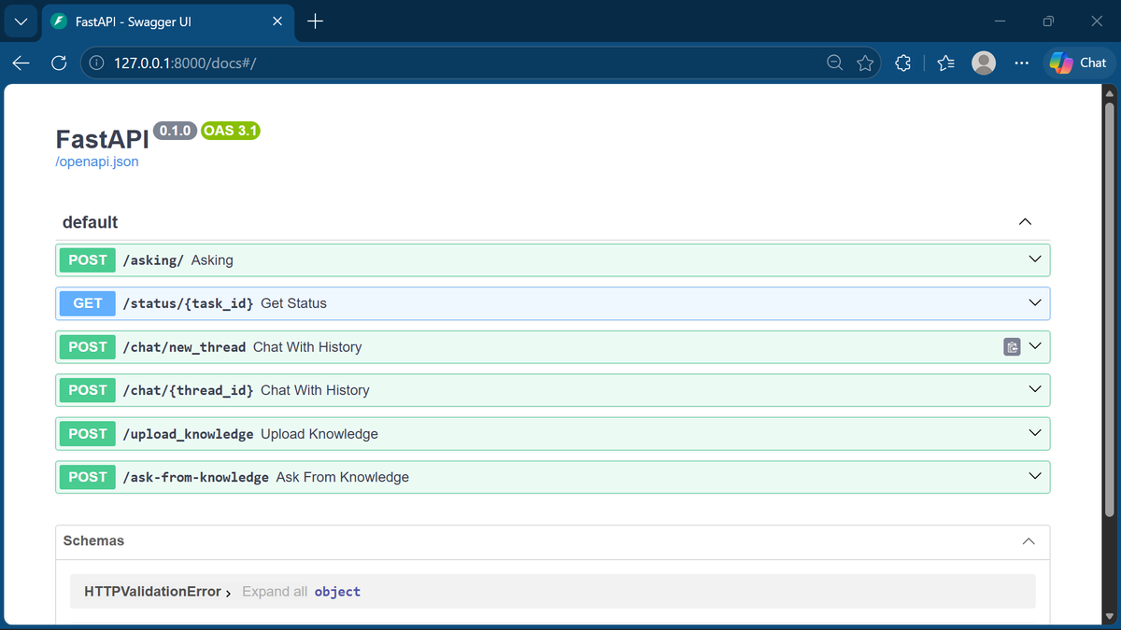The width and height of the screenshot is (1121, 630).
Task: Open the Favorites list
Action: coord(945,63)
